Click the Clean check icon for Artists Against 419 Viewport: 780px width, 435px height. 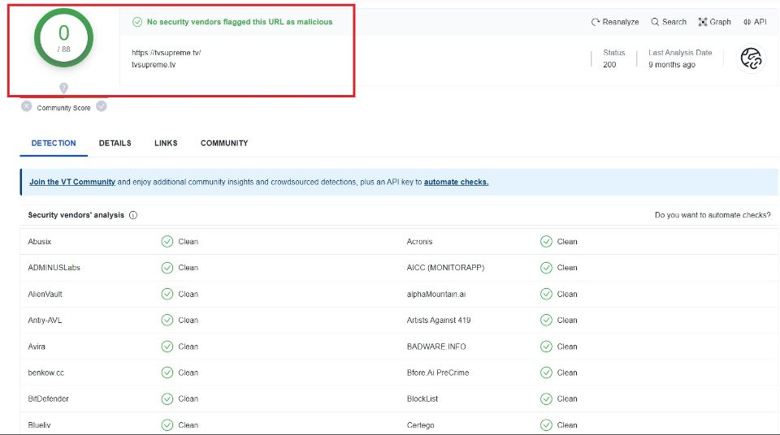(546, 320)
